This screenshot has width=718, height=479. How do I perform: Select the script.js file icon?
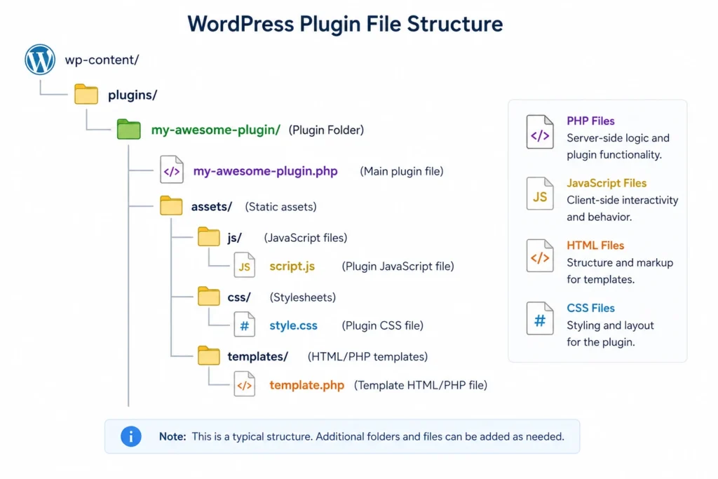[x=245, y=265]
